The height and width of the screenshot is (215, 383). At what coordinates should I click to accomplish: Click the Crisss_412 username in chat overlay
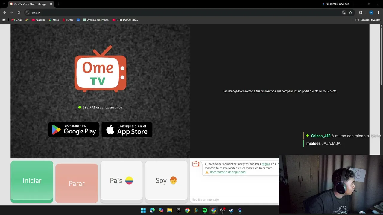(321, 136)
